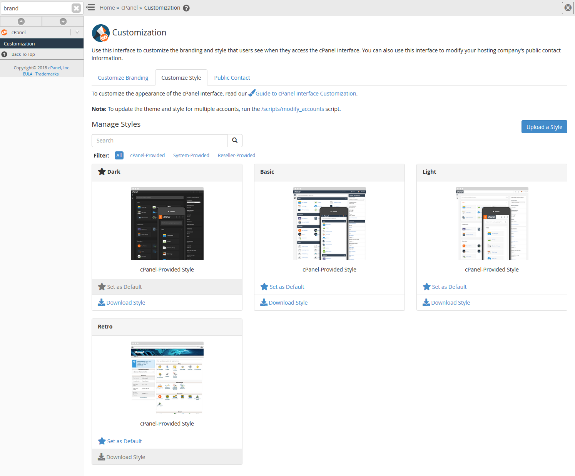Click the sidebar collapse hamburger icon
The image size is (575, 476).
click(x=90, y=7)
